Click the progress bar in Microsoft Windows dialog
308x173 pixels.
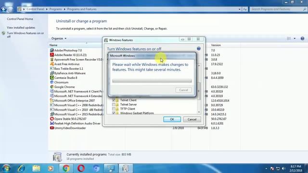[152, 81]
